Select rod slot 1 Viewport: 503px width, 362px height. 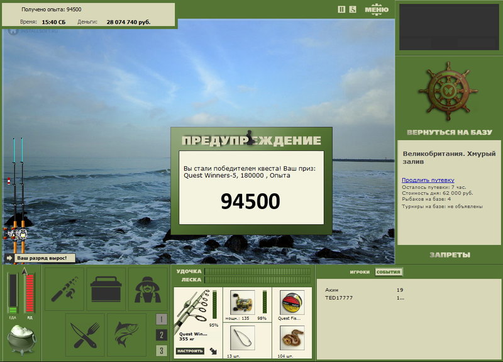coord(162,319)
